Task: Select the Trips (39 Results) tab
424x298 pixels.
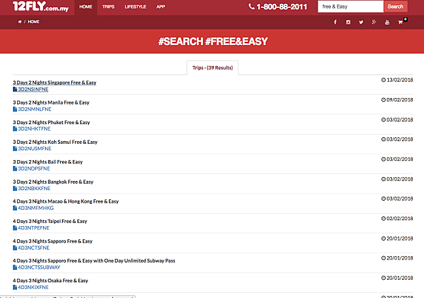Action: pyautogui.click(x=213, y=68)
